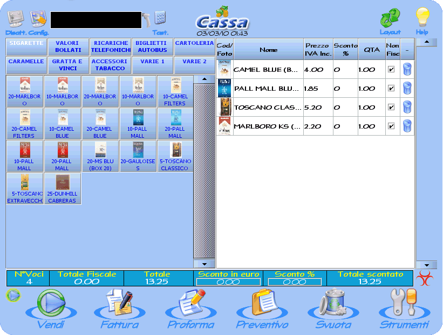Add 10-CAMEL FILTERS product

[x=175, y=91]
